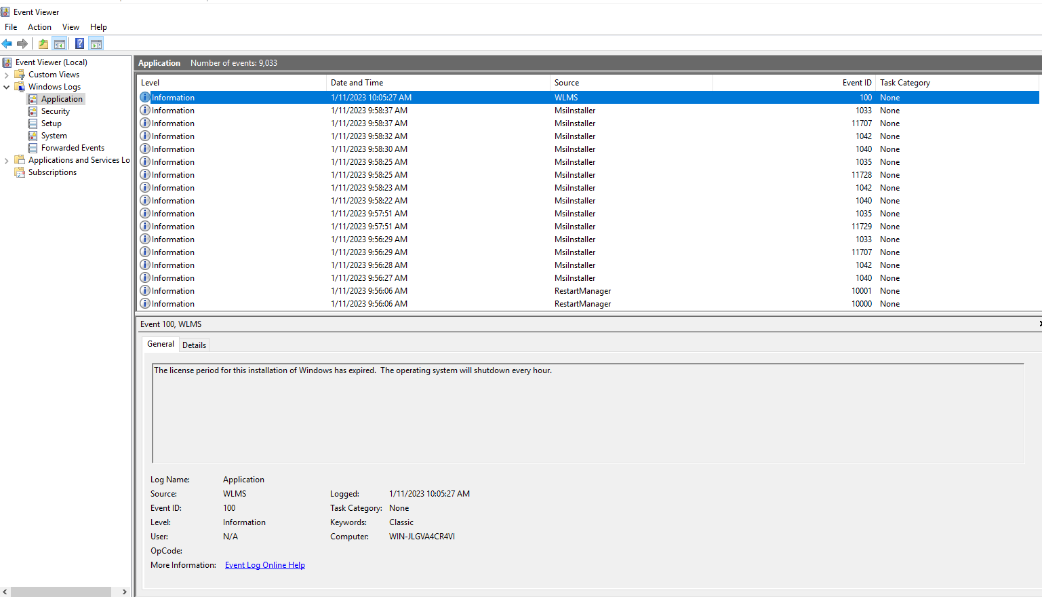Open Help using the question mark toolbar icon
Viewport: 1042px width, 597px height.
79,43
